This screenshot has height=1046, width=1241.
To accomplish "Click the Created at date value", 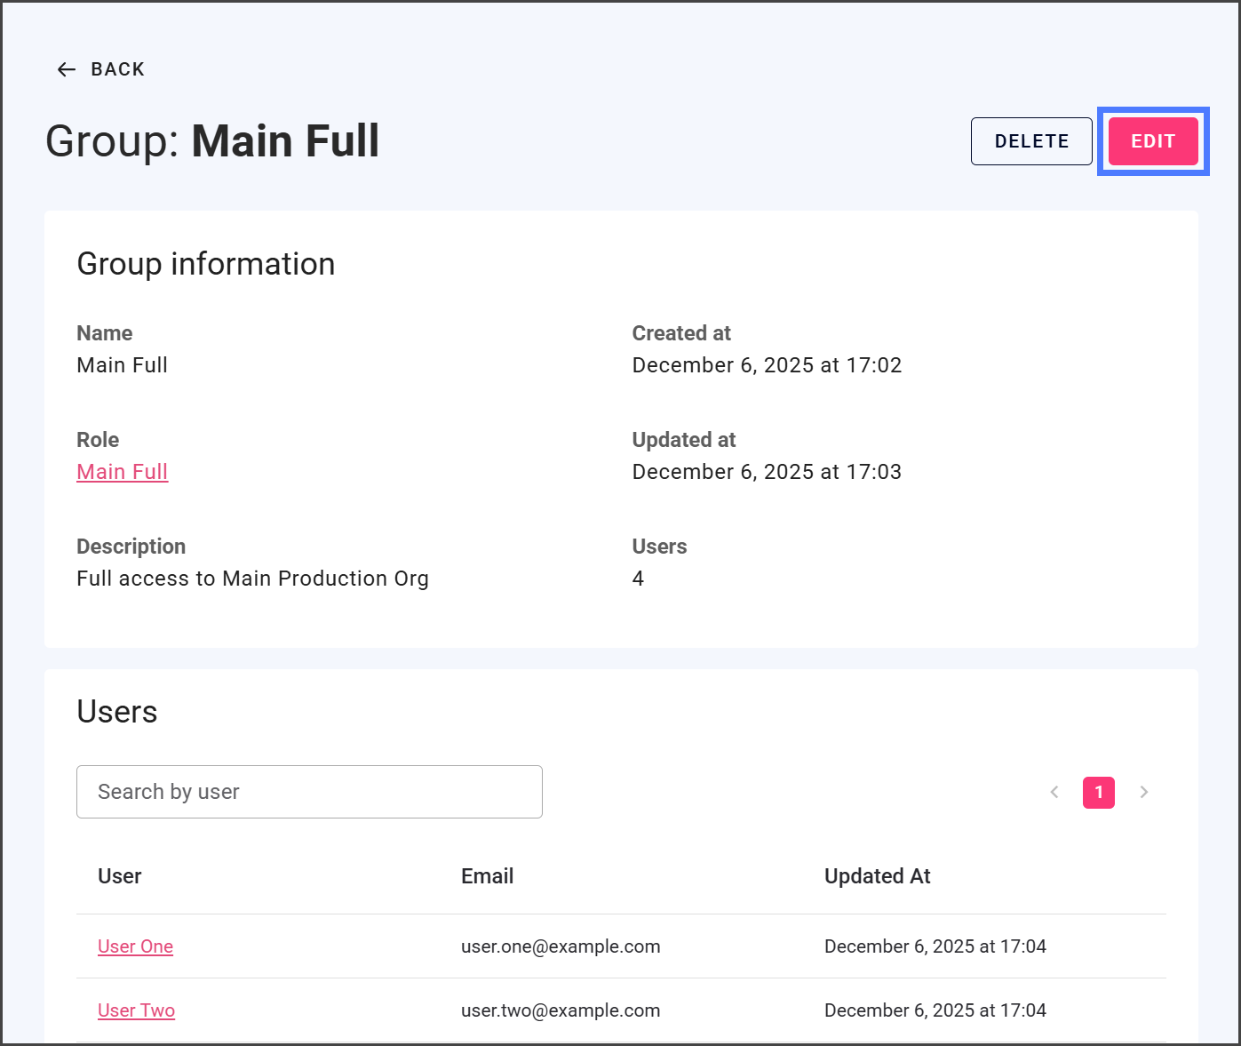I will pyautogui.click(x=767, y=365).
